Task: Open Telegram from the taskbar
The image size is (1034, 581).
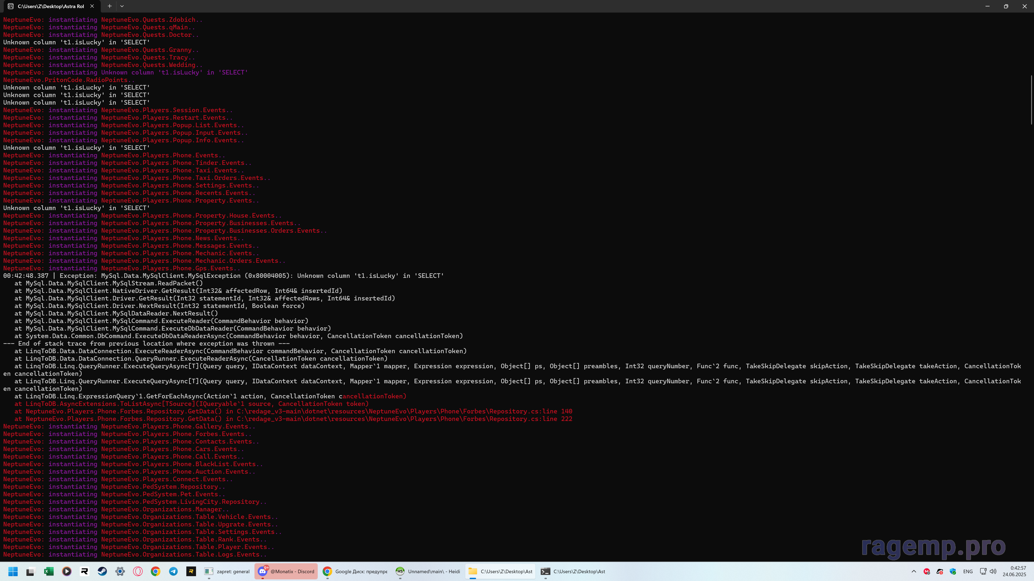Action: [173, 571]
